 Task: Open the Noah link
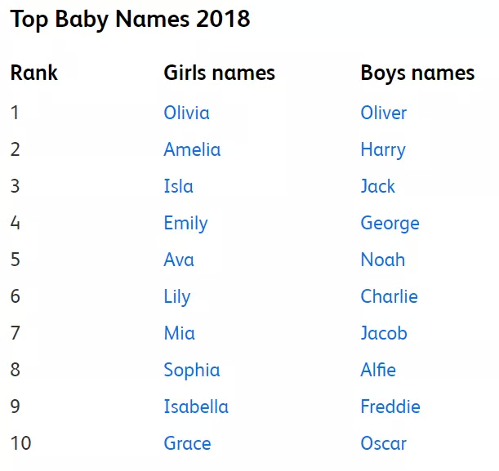[382, 260]
